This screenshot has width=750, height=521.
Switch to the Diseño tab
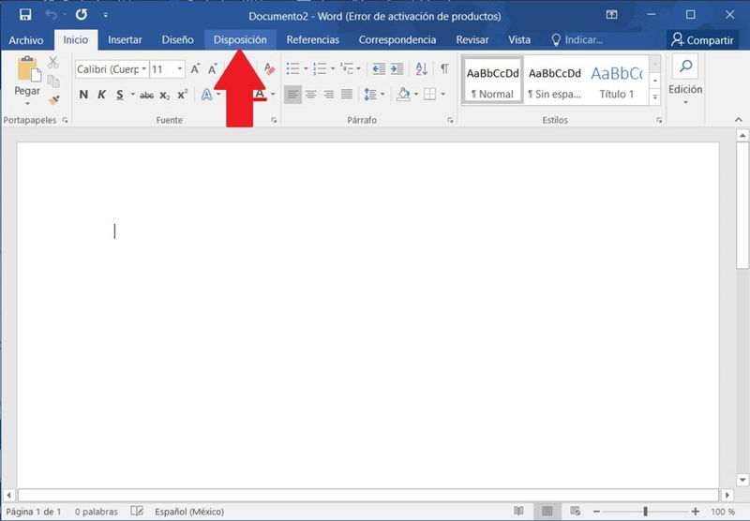[177, 40]
